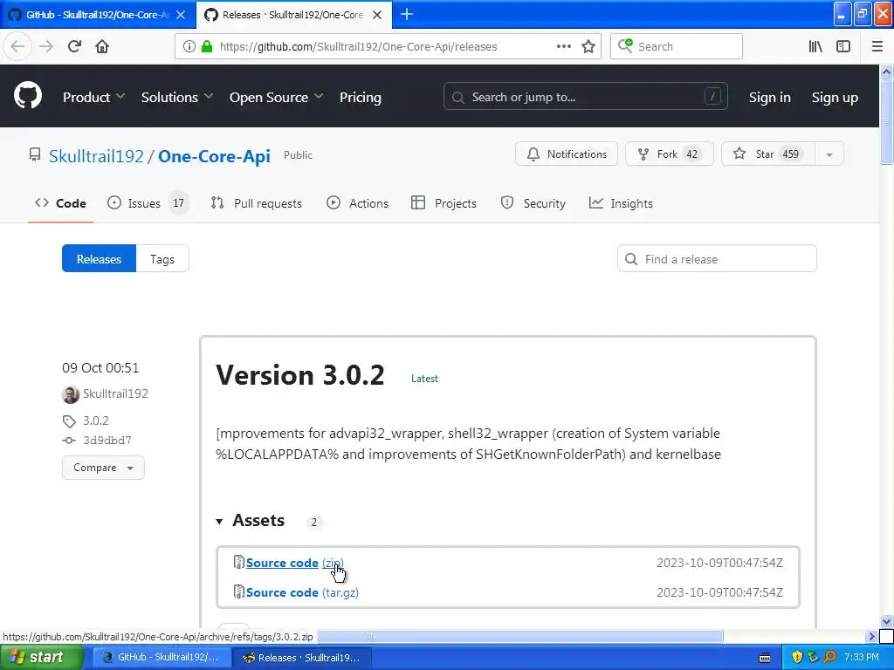
Task: Switch to the first GitHub Skulltrail192 browser tab
Action: point(98,15)
